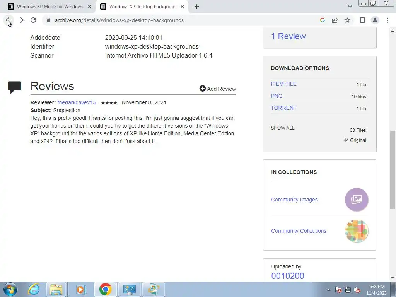The image size is (396, 297).
Task: Click the 19 files PNG count
Action: pos(358,96)
